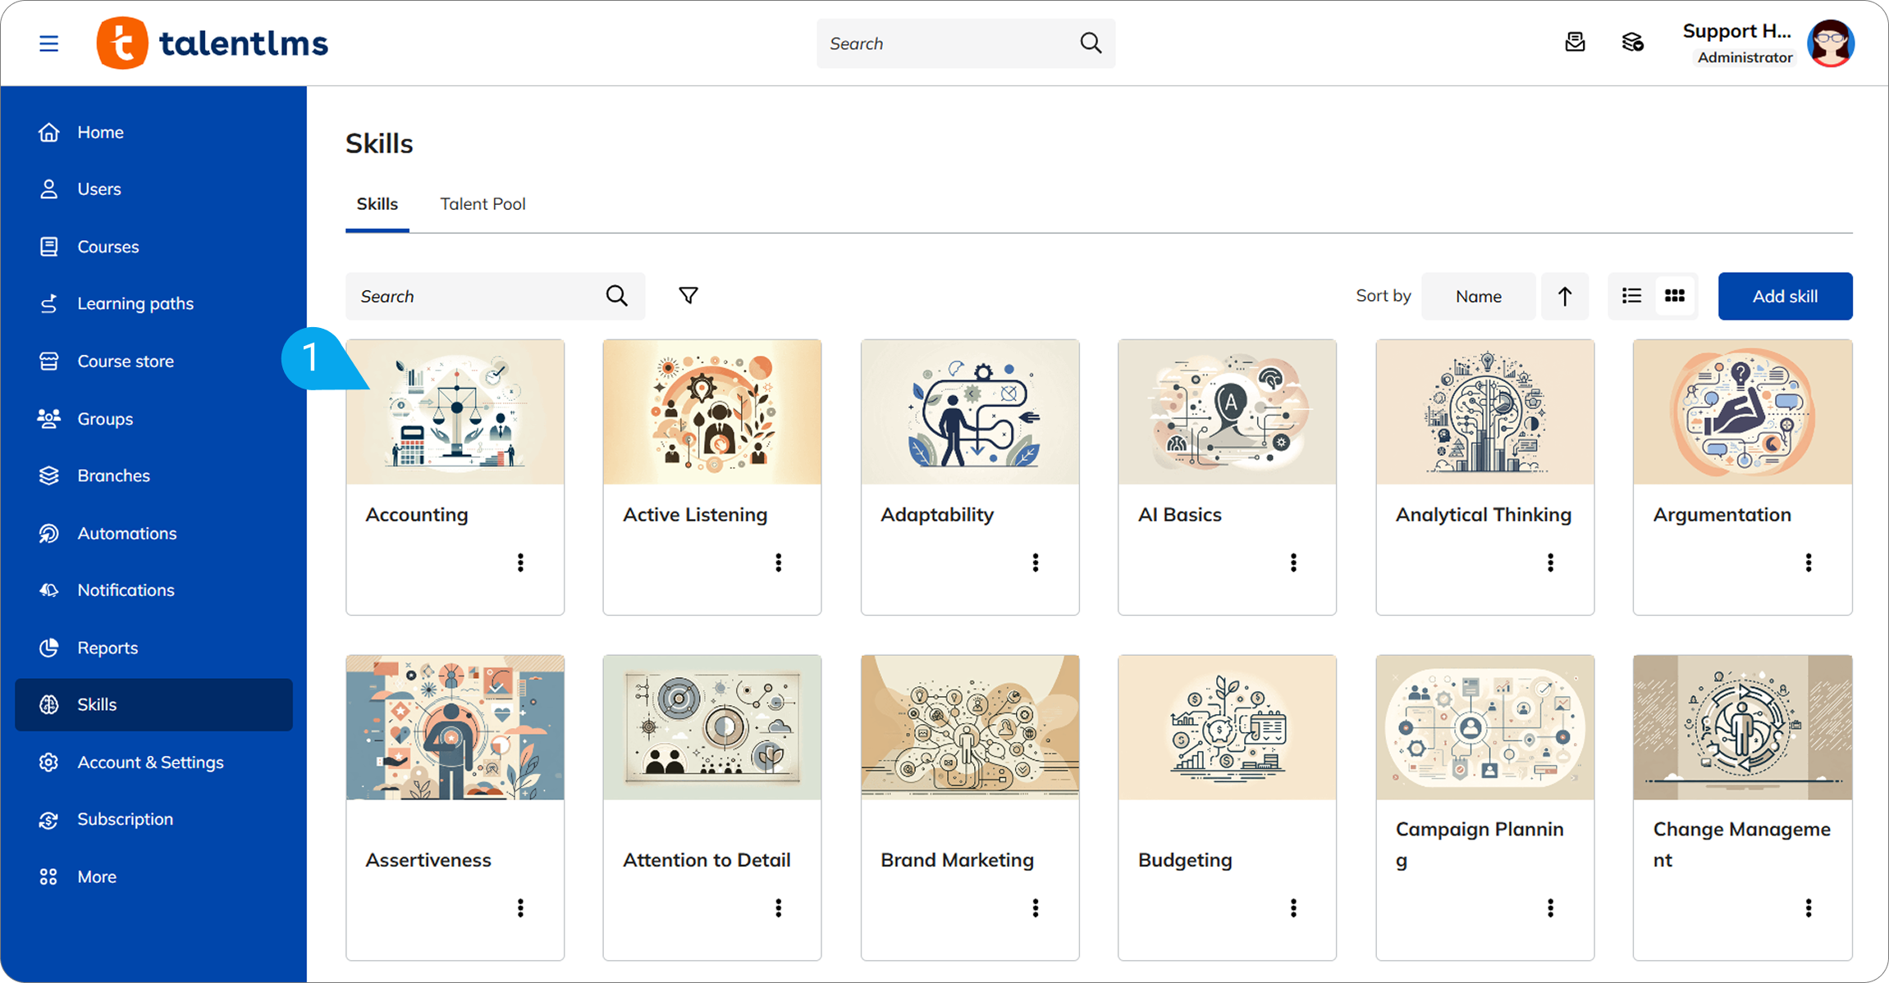Open the Accounting card options menu
Screen dimensions: 1889x983
click(x=520, y=562)
